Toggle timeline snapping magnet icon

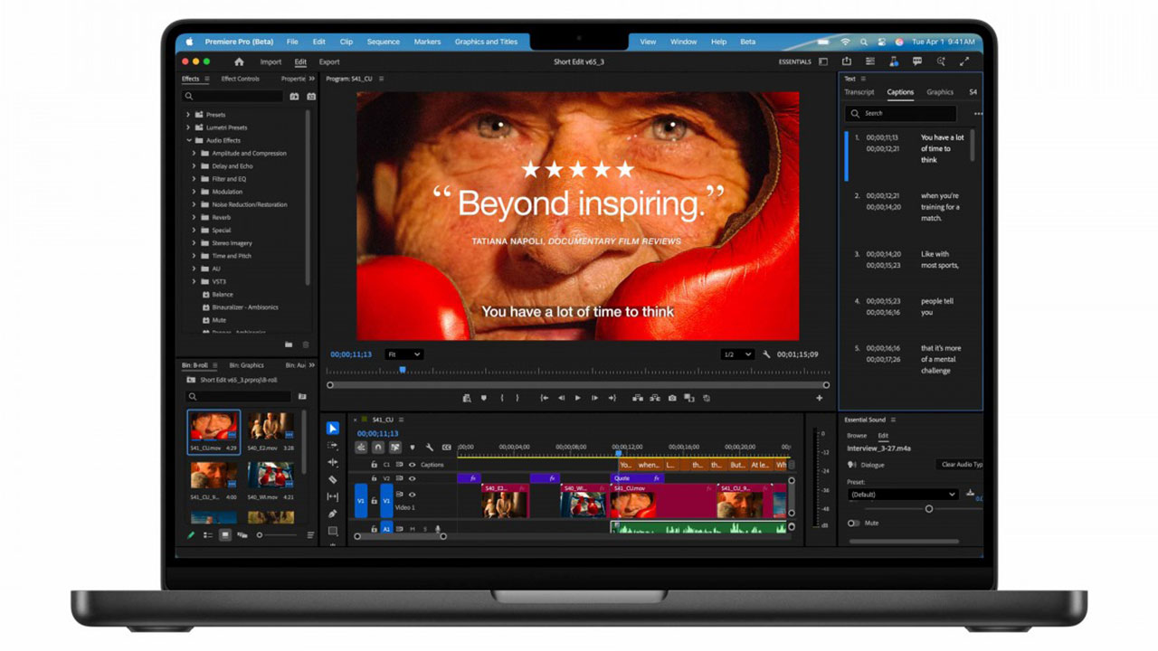pyautogui.click(x=378, y=448)
